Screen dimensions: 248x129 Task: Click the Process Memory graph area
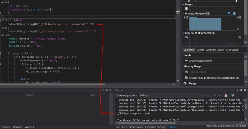pos(213,23)
